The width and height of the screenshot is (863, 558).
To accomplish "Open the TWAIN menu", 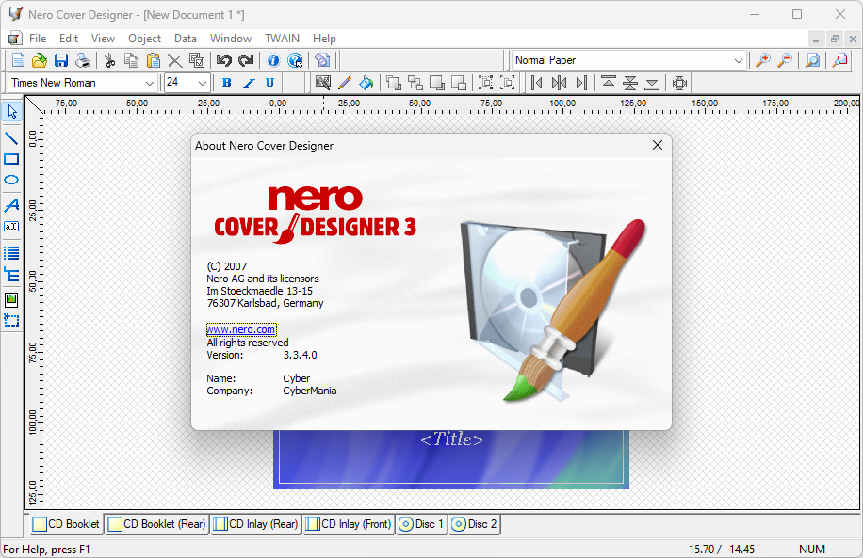I will point(282,39).
